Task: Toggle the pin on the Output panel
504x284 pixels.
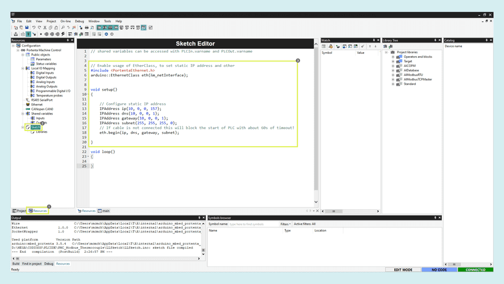Action: pyautogui.click(x=199, y=218)
